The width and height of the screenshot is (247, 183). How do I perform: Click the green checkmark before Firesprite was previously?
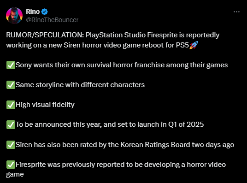pyautogui.click(x=11, y=165)
